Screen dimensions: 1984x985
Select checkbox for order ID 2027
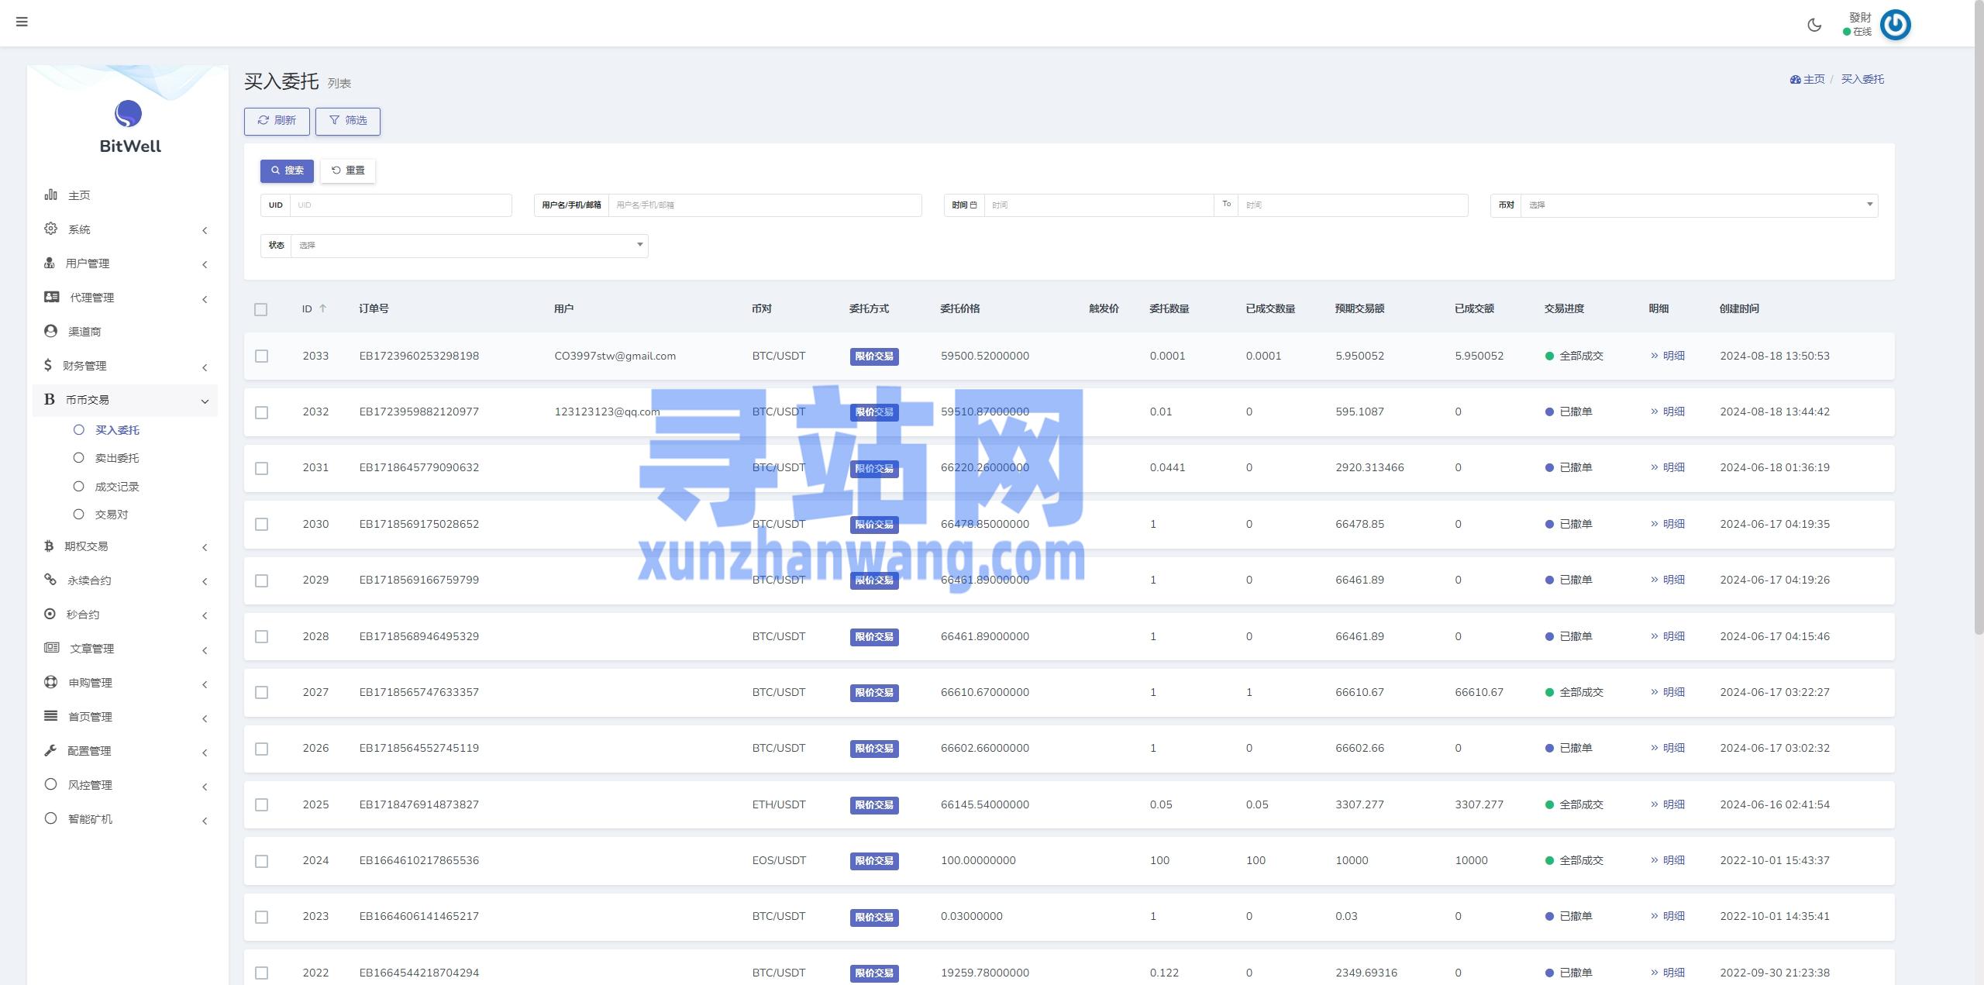pyautogui.click(x=262, y=693)
